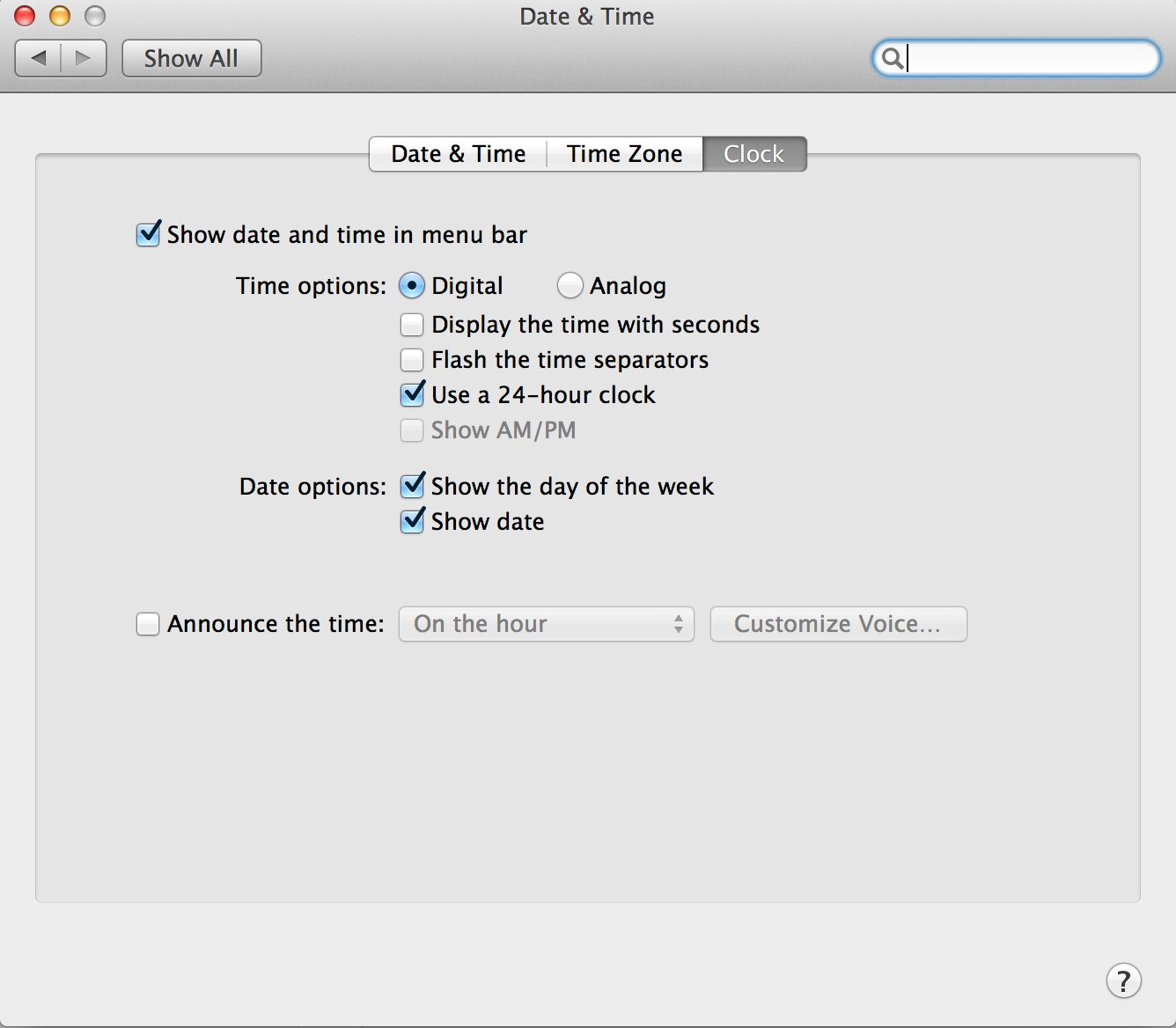Click the forward navigation arrow
This screenshot has height=1028, width=1176.
point(84,58)
